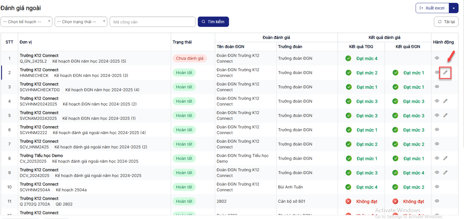Click the Trạng thái column header
464x219 pixels.
pyautogui.click(x=182, y=42)
